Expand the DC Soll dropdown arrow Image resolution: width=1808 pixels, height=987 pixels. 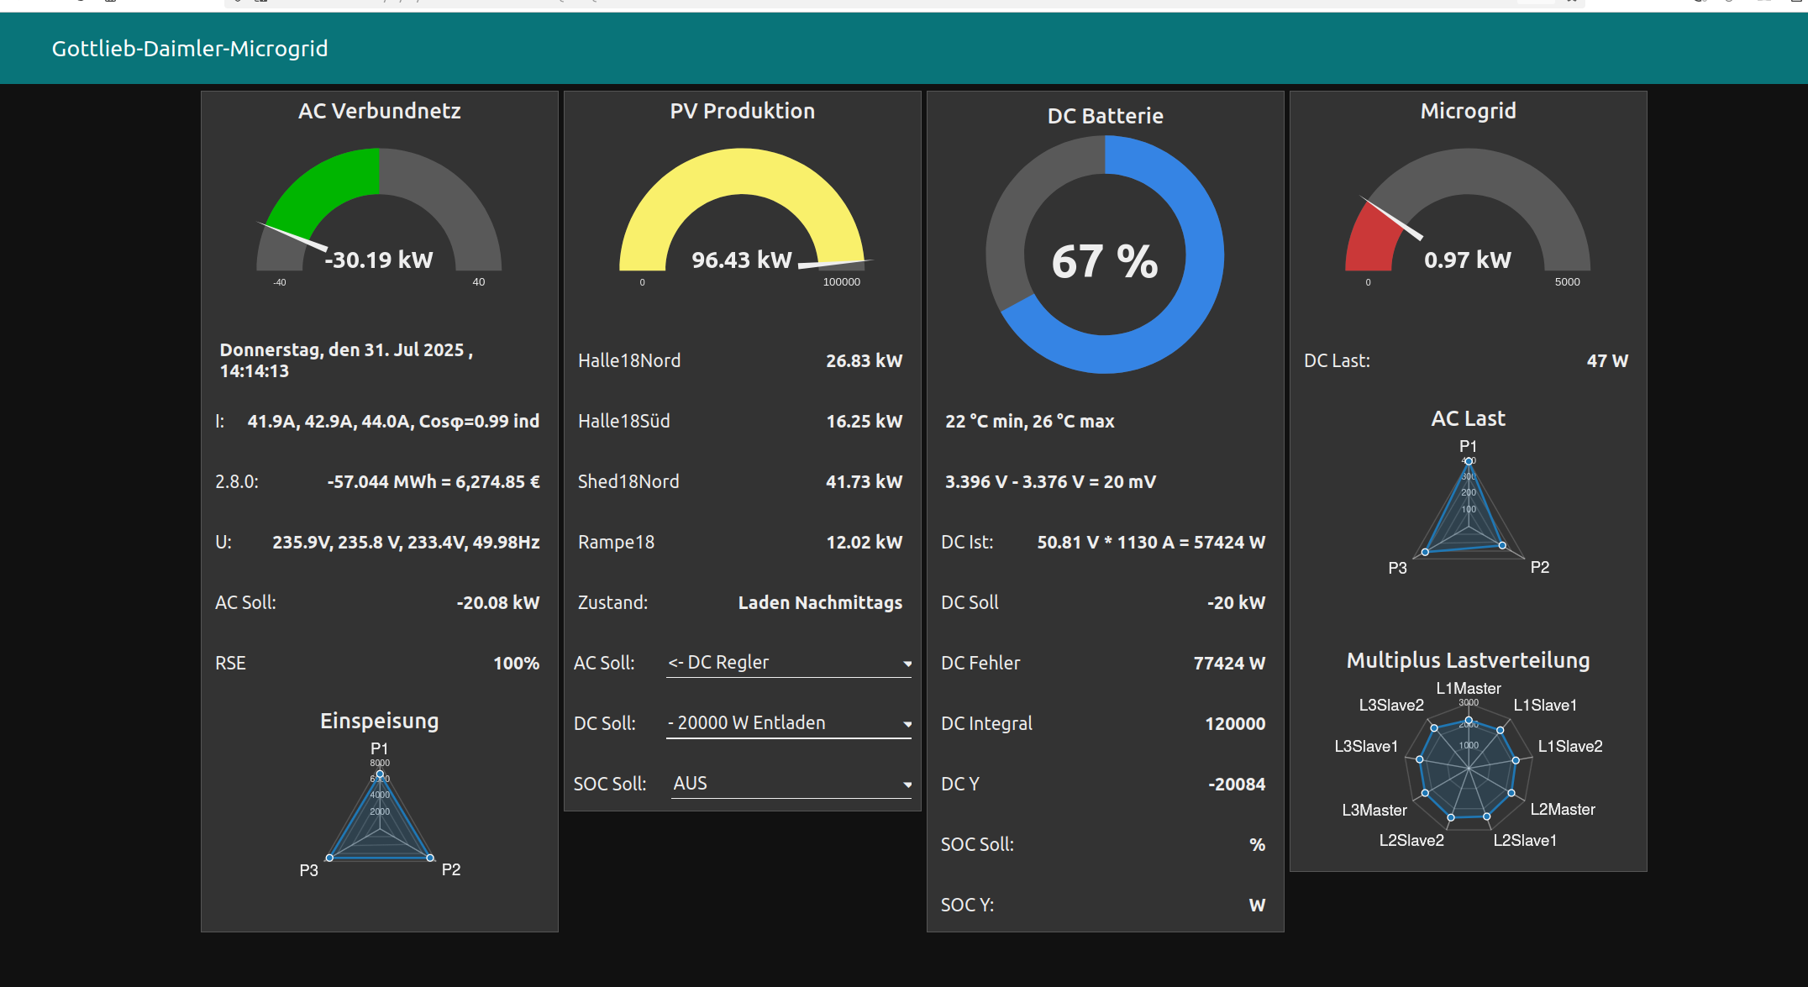click(907, 724)
